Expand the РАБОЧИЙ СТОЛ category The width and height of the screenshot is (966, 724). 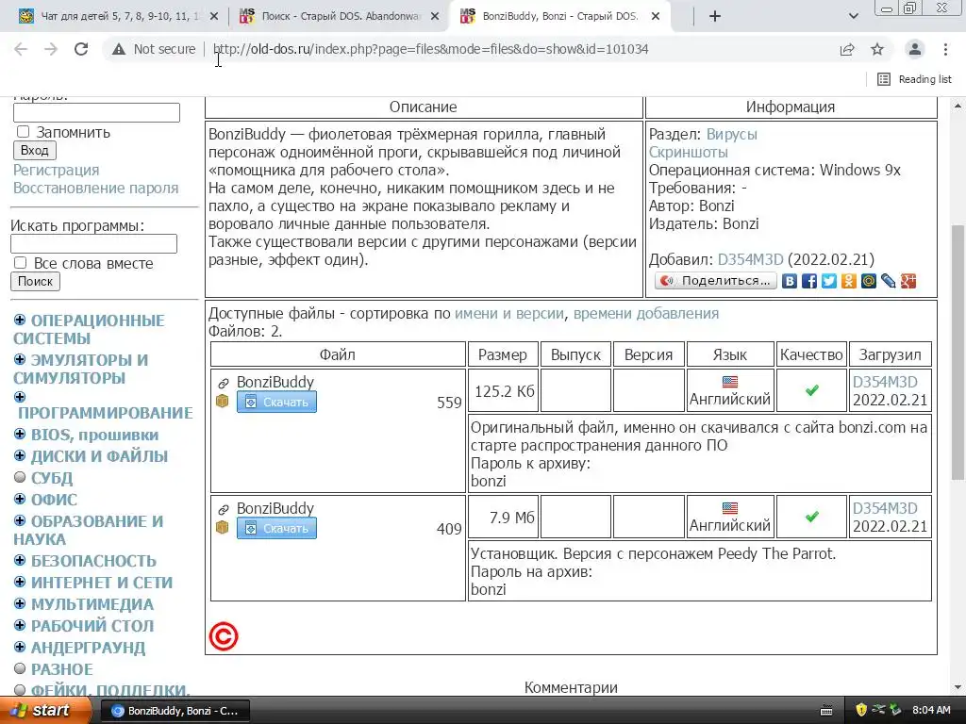click(x=20, y=625)
